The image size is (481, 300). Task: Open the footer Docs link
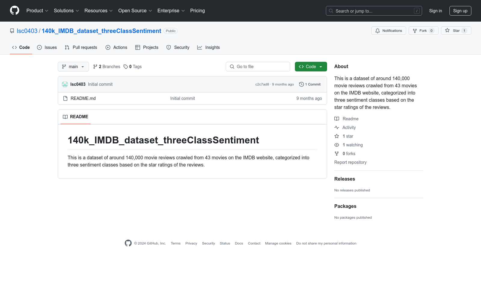tap(239, 243)
